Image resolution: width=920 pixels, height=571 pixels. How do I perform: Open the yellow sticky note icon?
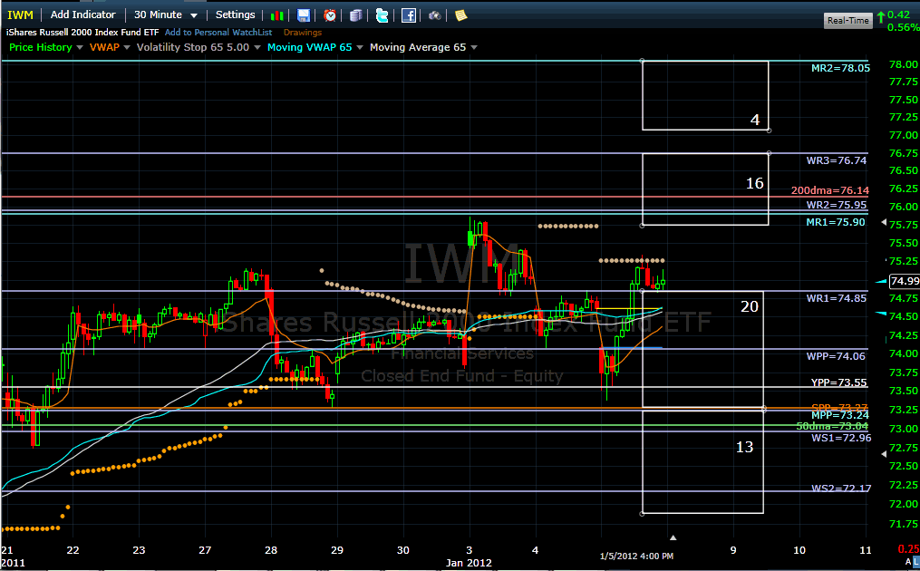461,15
